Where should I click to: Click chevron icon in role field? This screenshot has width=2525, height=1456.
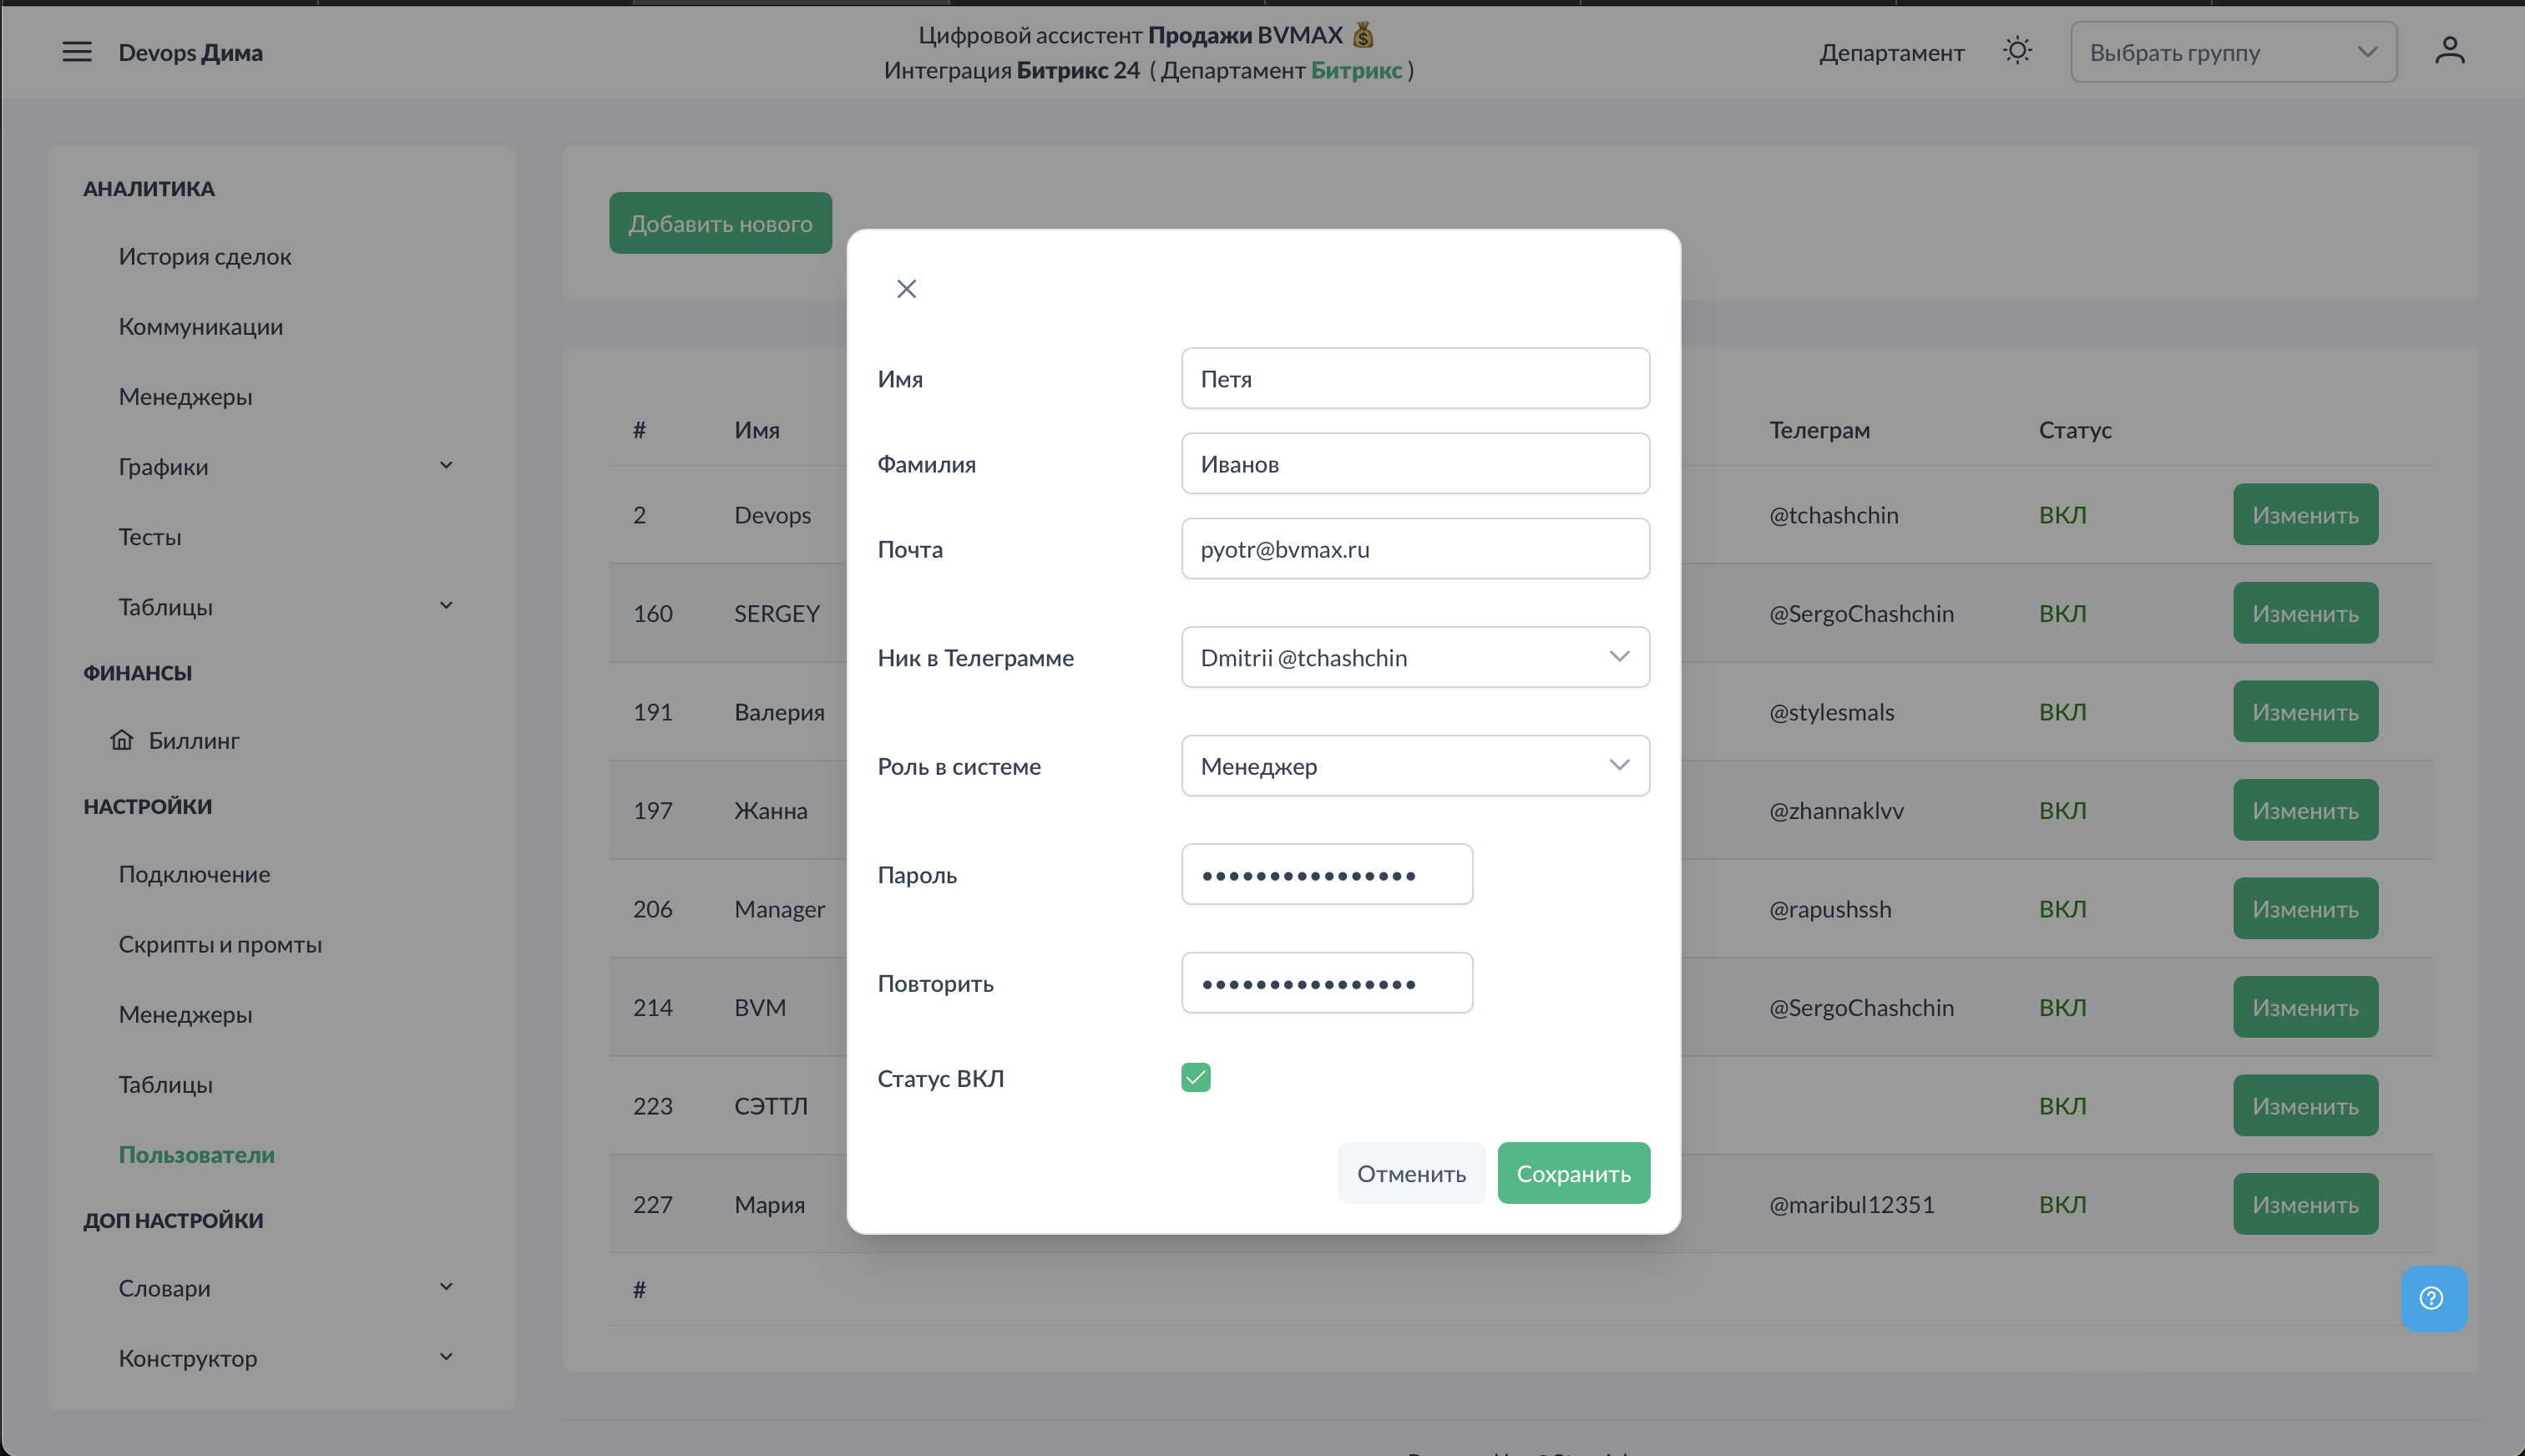pyautogui.click(x=1619, y=766)
